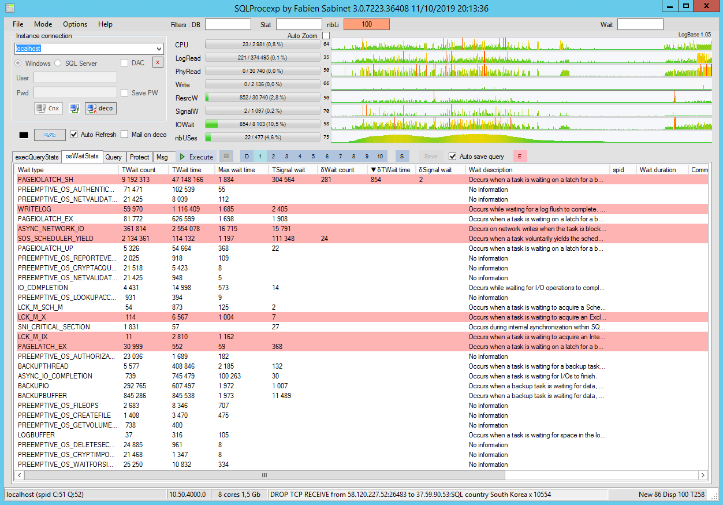The image size is (723, 505).
Task: Click the green Execute play button
Action: [x=196, y=157]
